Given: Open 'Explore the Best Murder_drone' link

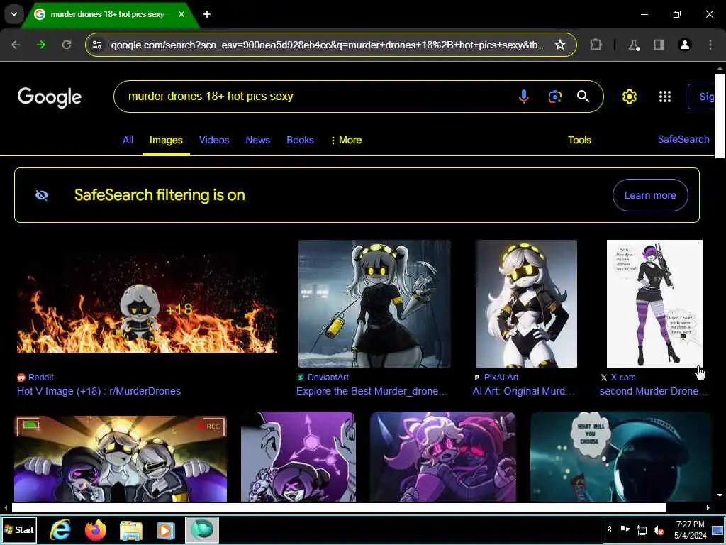Looking at the screenshot, I should click(x=372, y=391).
